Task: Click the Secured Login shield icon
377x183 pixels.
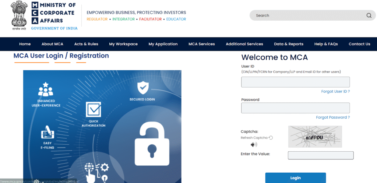Action: click(x=142, y=88)
